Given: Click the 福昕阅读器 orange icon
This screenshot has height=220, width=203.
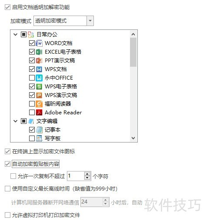Looking at the screenshot, I should [39, 104].
